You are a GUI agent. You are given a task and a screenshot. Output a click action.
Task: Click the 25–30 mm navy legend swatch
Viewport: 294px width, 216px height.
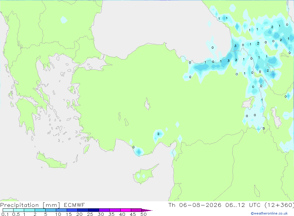point(93,210)
